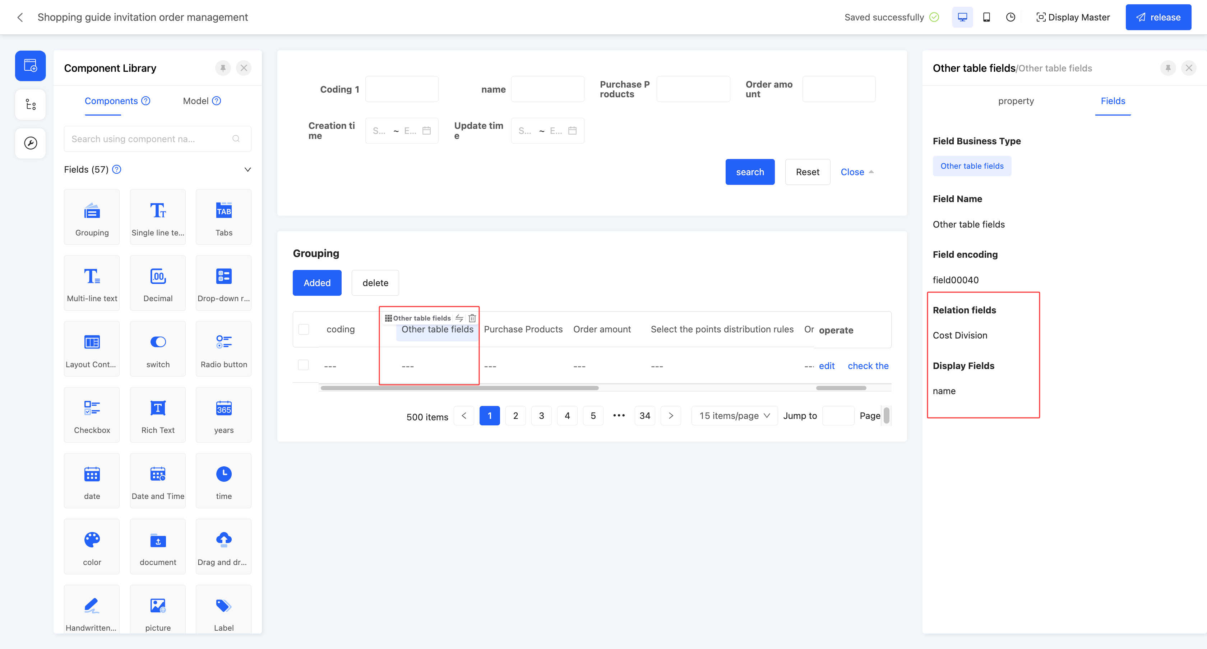
Task: Switch to the Model tab
Action: pos(196,101)
